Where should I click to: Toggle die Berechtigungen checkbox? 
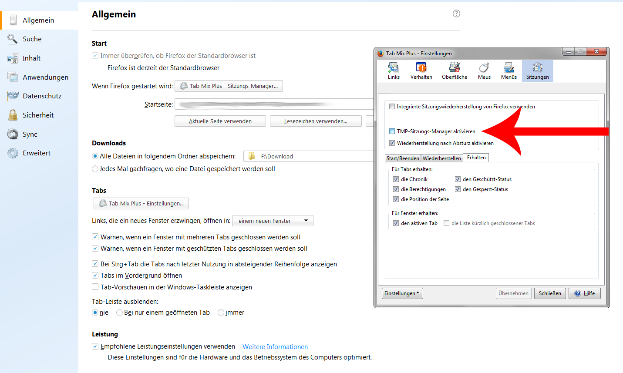click(396, 189)
